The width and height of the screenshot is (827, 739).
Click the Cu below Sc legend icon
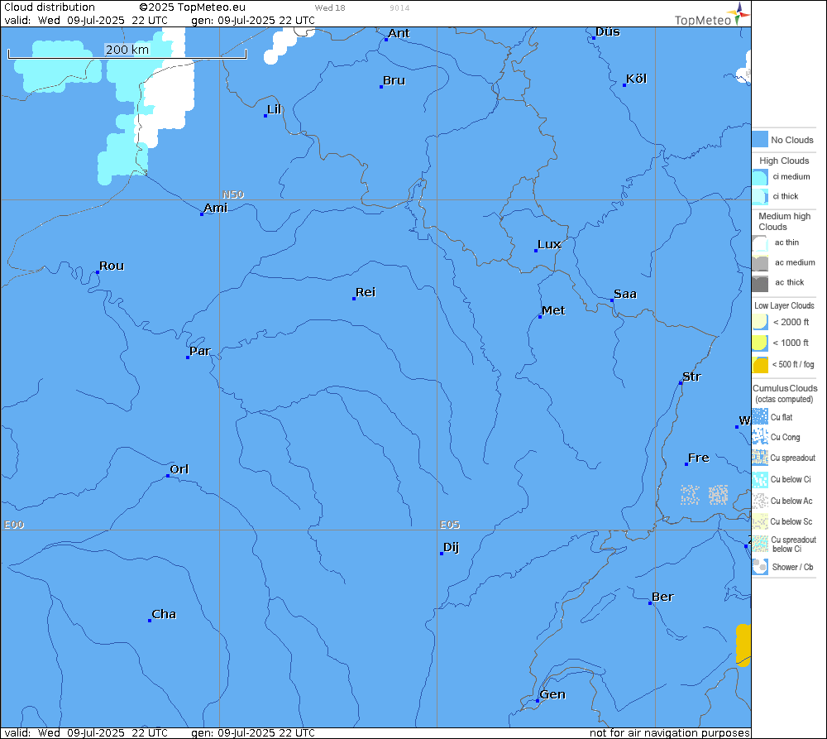click(x=760, y=521)
